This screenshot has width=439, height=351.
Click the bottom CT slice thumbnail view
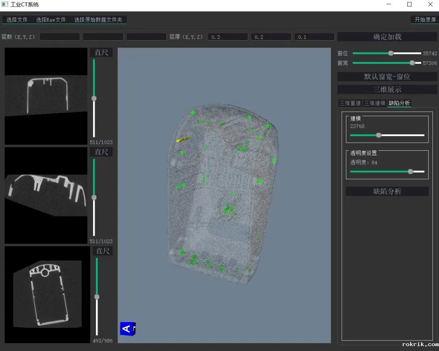(47, 295)
